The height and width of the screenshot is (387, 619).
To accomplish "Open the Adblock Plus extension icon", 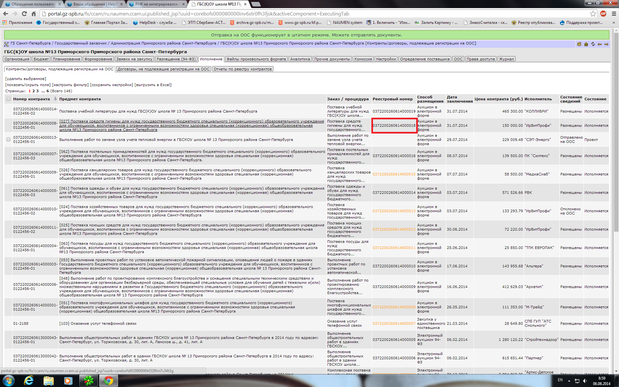I will pyautogui.click(x=603, y=14).
